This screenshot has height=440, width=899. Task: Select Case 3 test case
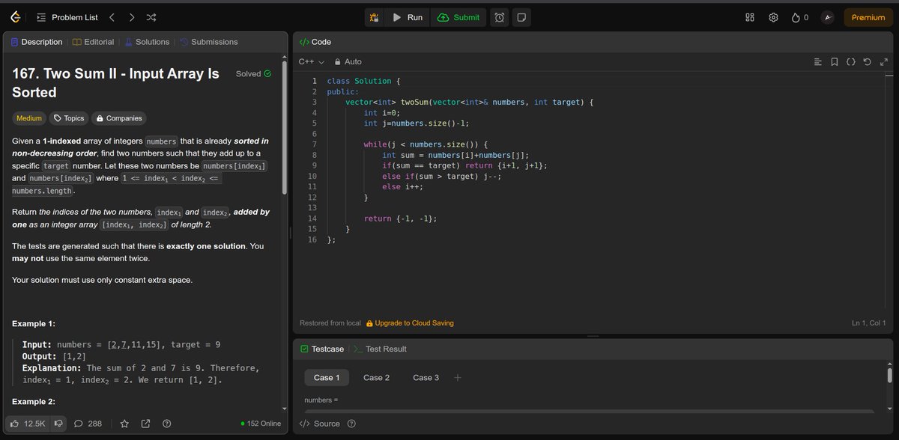(426, 377)
